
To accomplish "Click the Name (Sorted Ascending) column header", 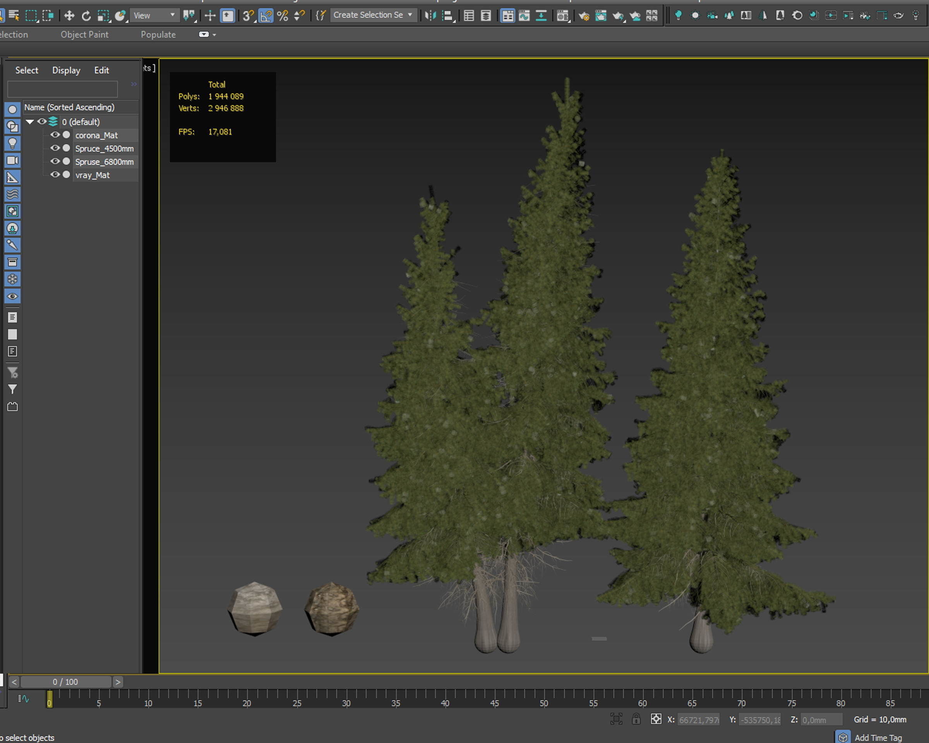I will (81, 107).
